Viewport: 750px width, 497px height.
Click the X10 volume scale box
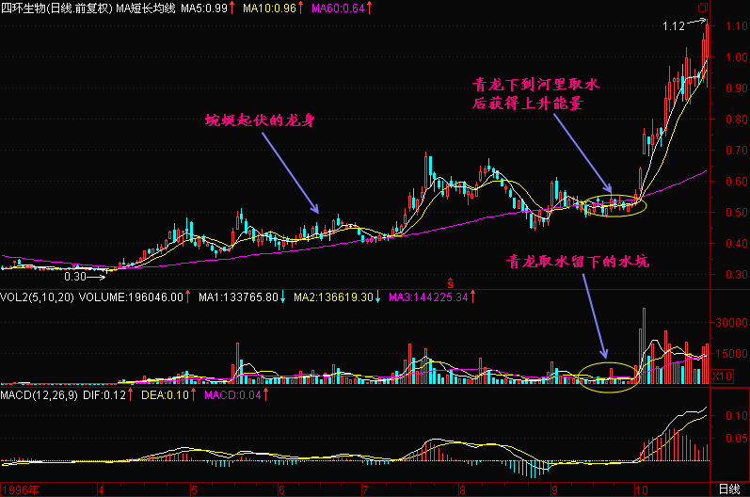click(723, 376)
